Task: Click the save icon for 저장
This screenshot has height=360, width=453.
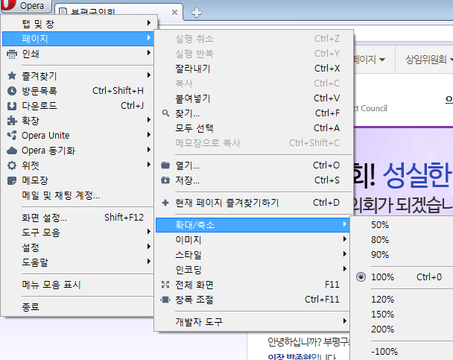Action: coord(165,180)
